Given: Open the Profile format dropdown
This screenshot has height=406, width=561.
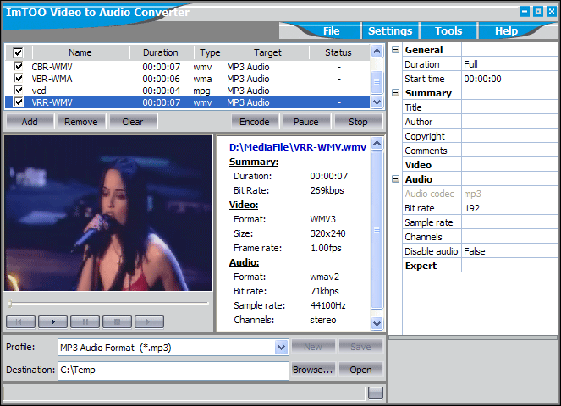Looking at the screenshot, I should click(281, 347).
